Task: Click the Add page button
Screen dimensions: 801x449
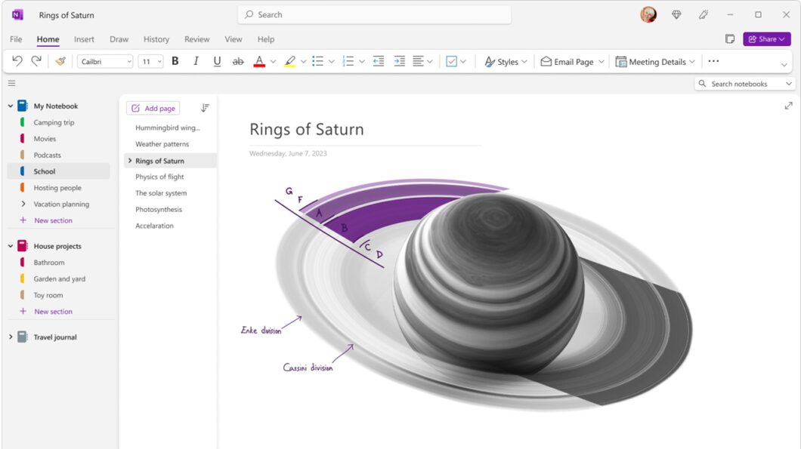Action: tap(153, 108)
